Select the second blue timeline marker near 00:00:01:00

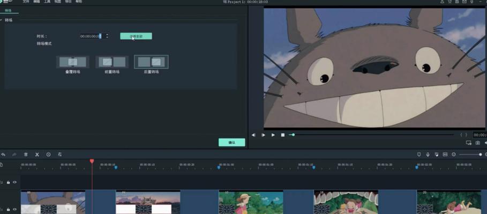[x=219, y=167]
